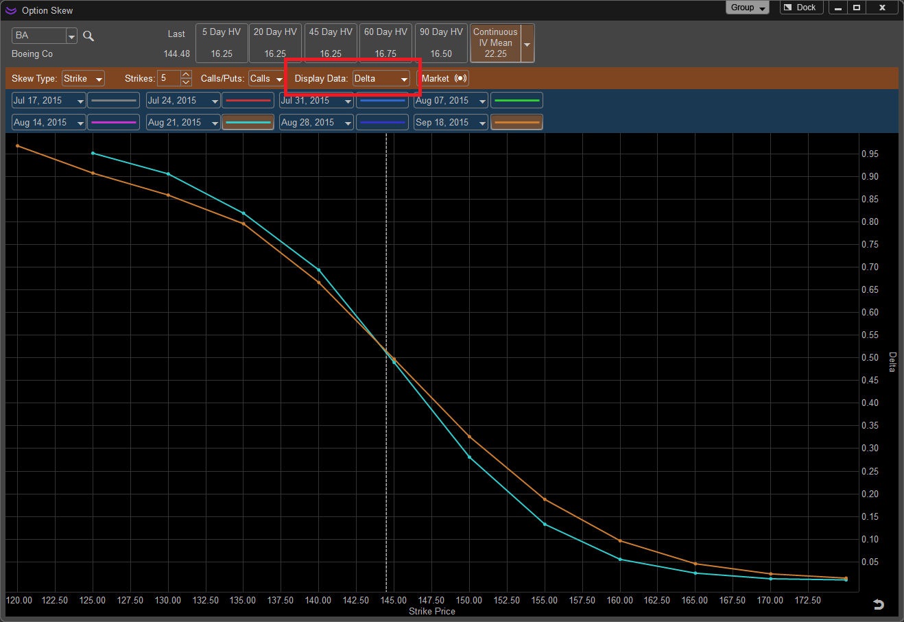This screenshot has width=904, height=622.
Task: Select the 90 Day HV button
Action: (441, 43)
